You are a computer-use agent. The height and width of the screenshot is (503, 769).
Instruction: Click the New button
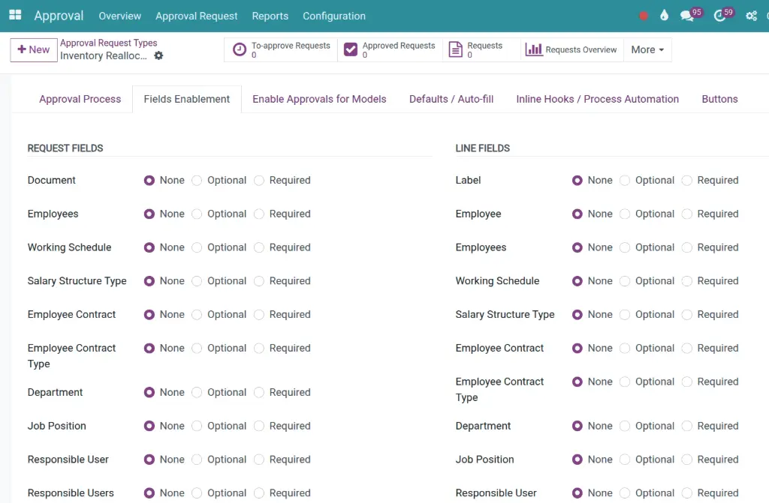(34, 50)
